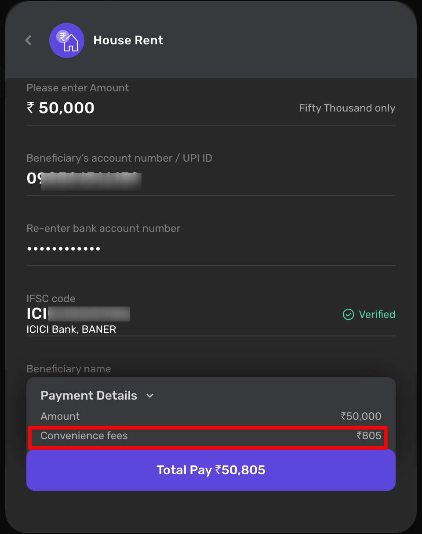Click the Beneficiary name label

(69, 369)
